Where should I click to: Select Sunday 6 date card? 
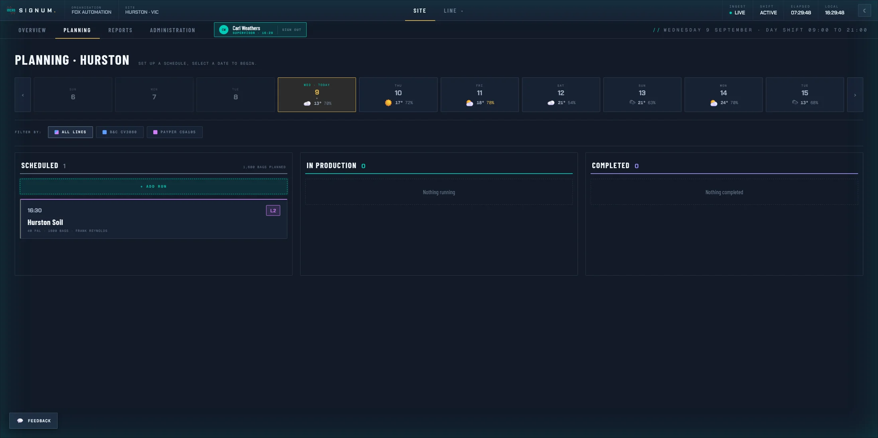click(73, 95)
